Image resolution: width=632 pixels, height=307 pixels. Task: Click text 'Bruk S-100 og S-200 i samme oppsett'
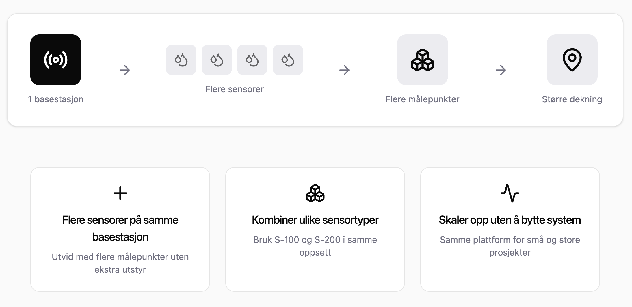[x=315, y=246]
